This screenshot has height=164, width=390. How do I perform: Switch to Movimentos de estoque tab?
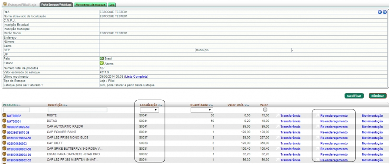tap(91, 5)
